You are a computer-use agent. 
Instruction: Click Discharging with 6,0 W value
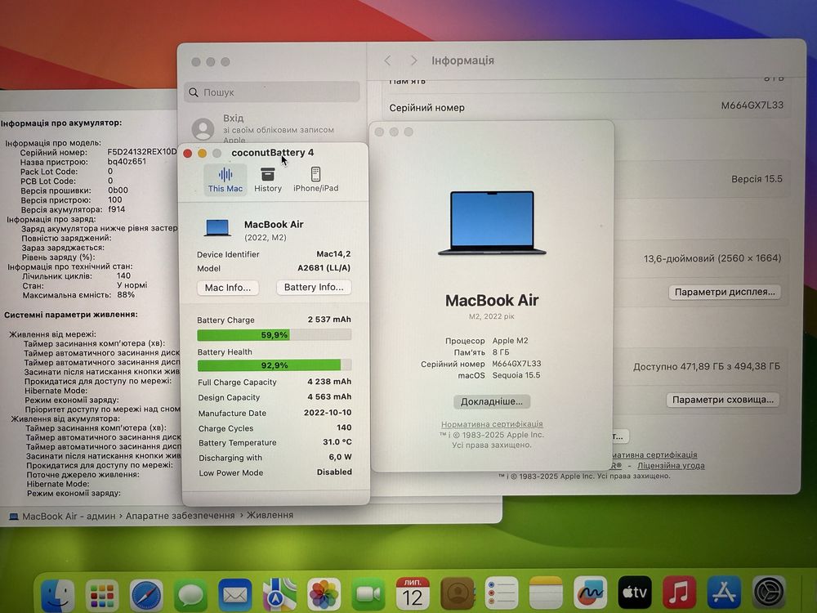click(x=340, y=457)
